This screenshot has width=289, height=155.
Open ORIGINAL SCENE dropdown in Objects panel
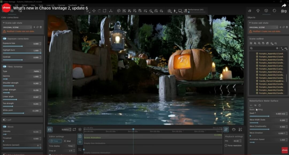click(x=263, y=27)
